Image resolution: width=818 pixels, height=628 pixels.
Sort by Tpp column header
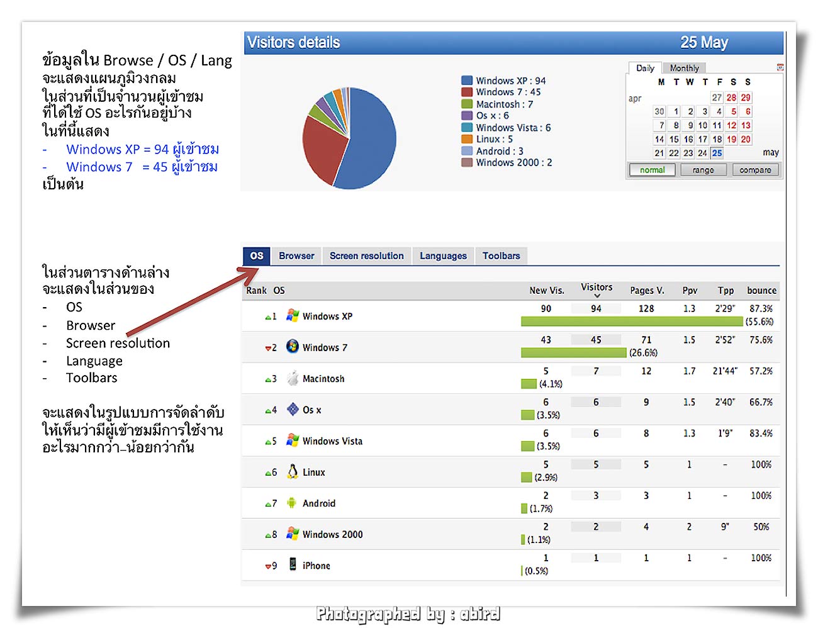coord(726,291)
